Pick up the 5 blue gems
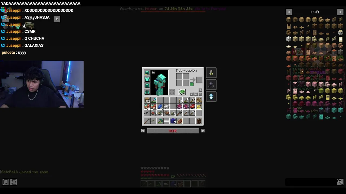 click(160, 107)
